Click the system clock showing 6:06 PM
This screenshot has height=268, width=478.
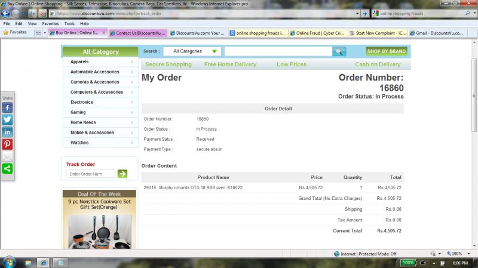[x=460, y=263]
